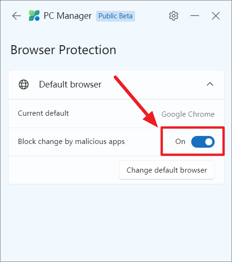Click the On label beside the switch

pyautogui.click(x=180, y=142)
